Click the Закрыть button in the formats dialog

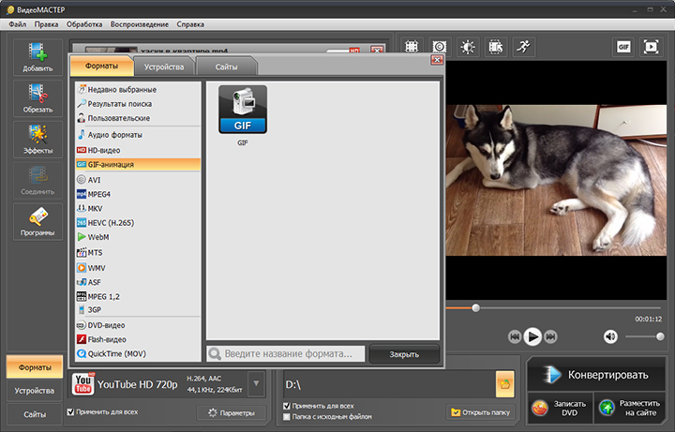click(404, 354)
